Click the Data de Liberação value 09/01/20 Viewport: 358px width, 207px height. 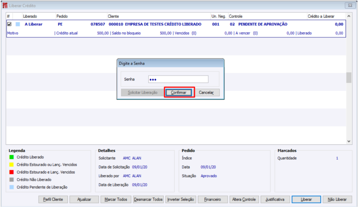[140, 185]
